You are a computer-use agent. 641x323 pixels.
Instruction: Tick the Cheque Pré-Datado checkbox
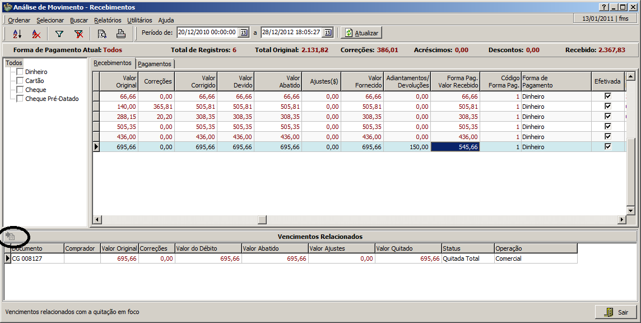(x=20, y=99)
